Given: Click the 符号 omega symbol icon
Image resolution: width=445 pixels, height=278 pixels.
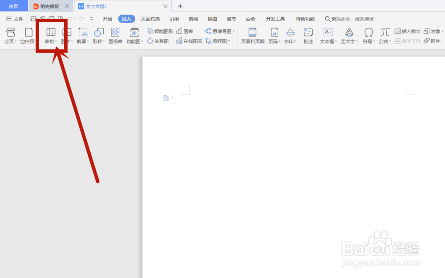Looking at the screenshot, I should pos(368,32).
